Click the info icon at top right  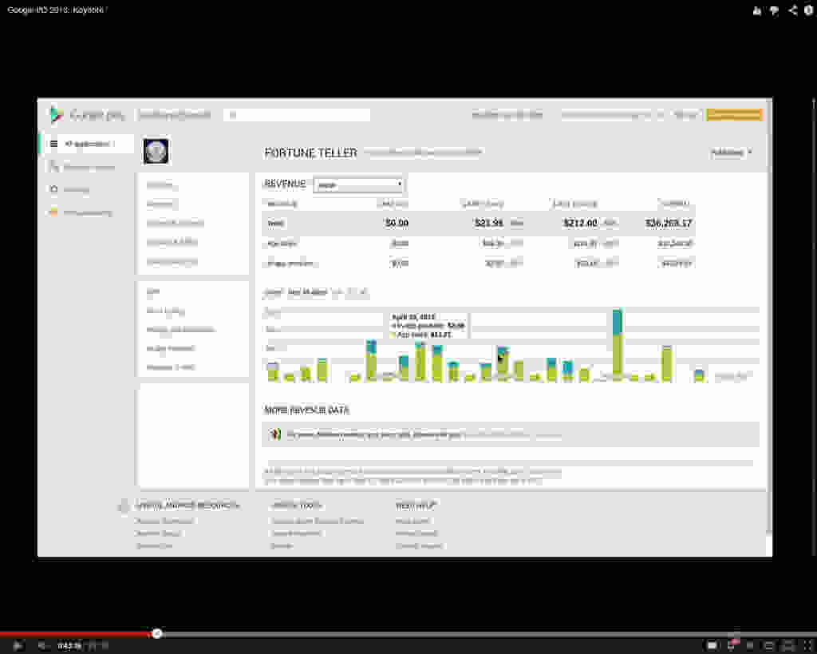(x=809, y=10)
